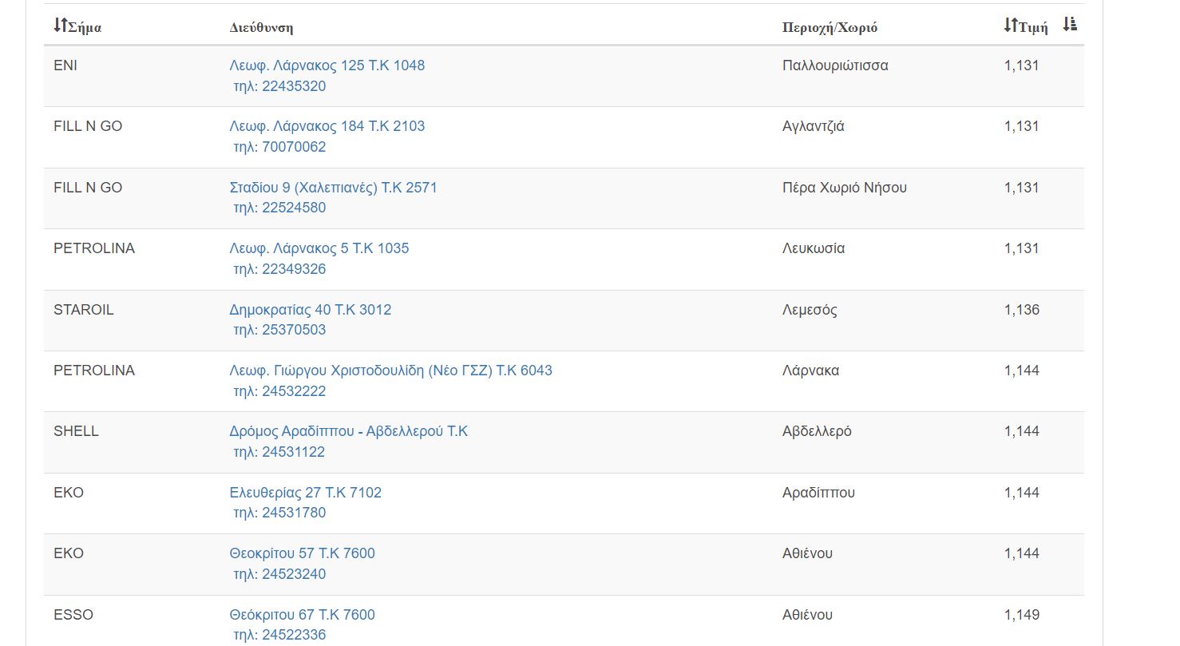Select price 1,136 in the STAROIL row
The image size is (1180, 646).
click(x=1021, y=310)
